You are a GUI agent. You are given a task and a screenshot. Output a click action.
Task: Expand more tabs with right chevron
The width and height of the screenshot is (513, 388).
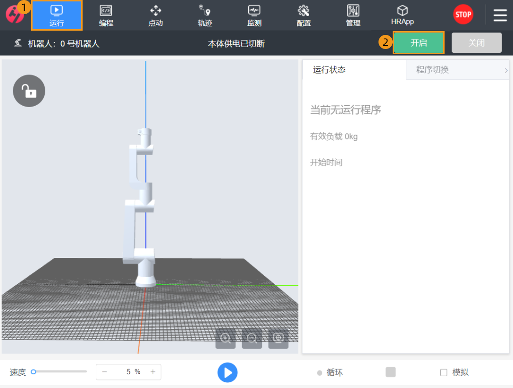click(506, 70)
